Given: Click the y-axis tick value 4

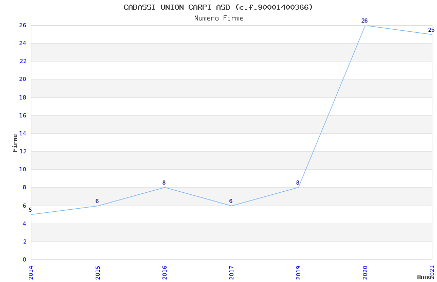Looking at the screenshot, I should tap(25, 224).
